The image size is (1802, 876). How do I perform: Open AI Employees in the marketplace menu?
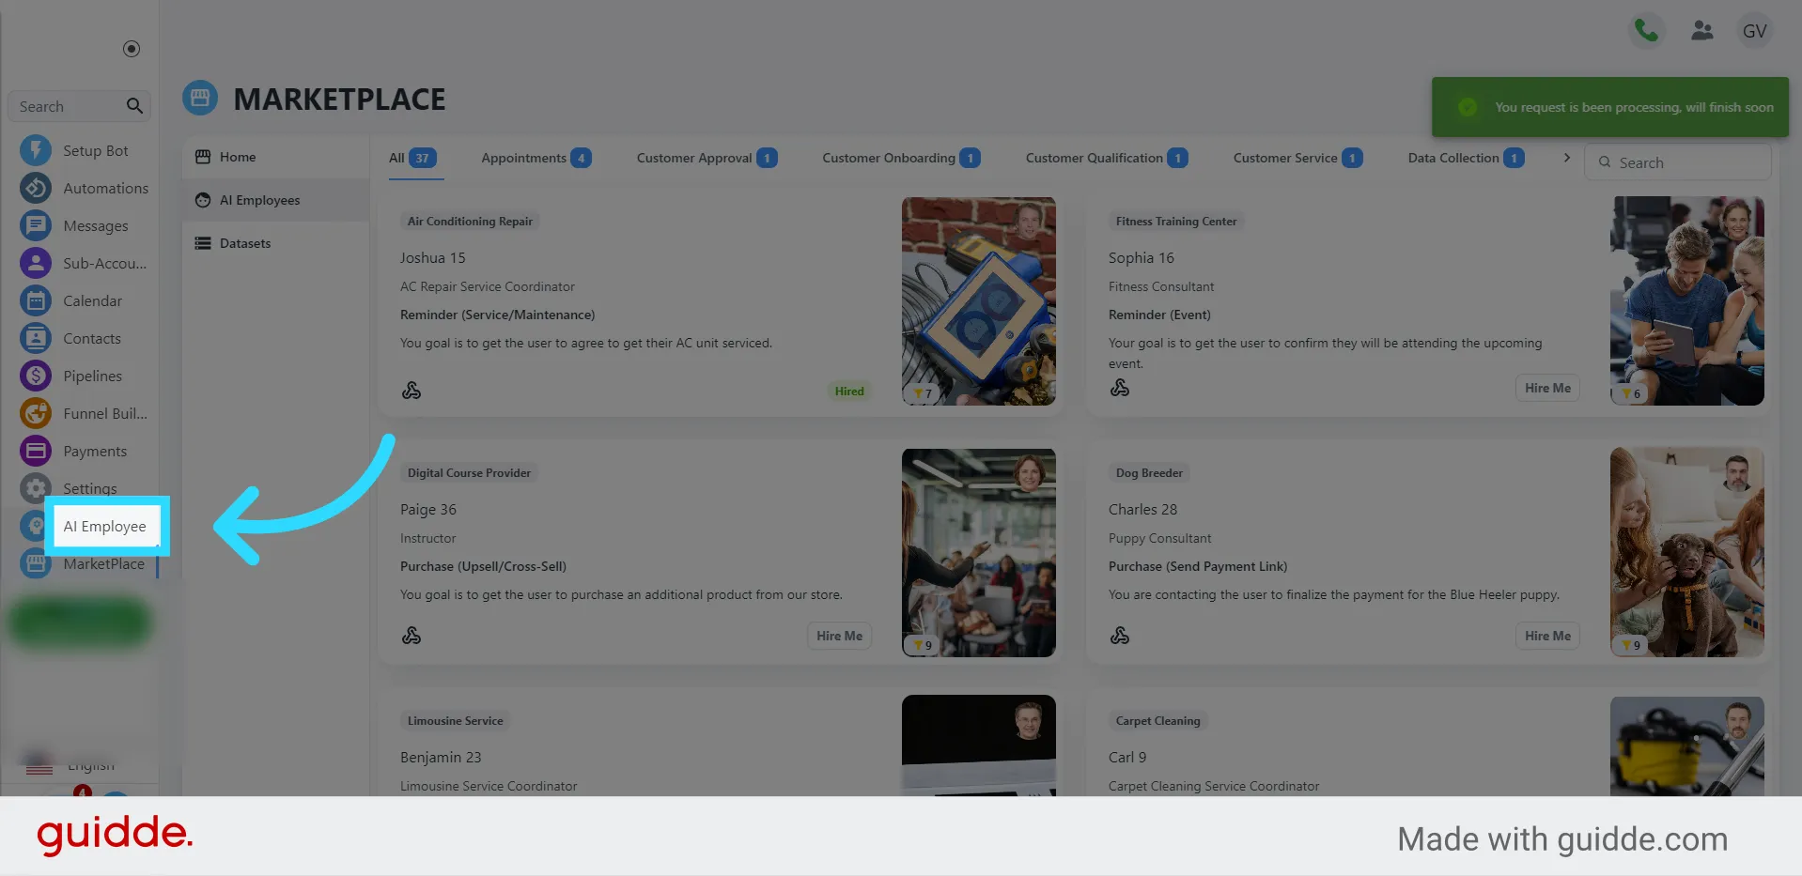[x=275, y=200]
